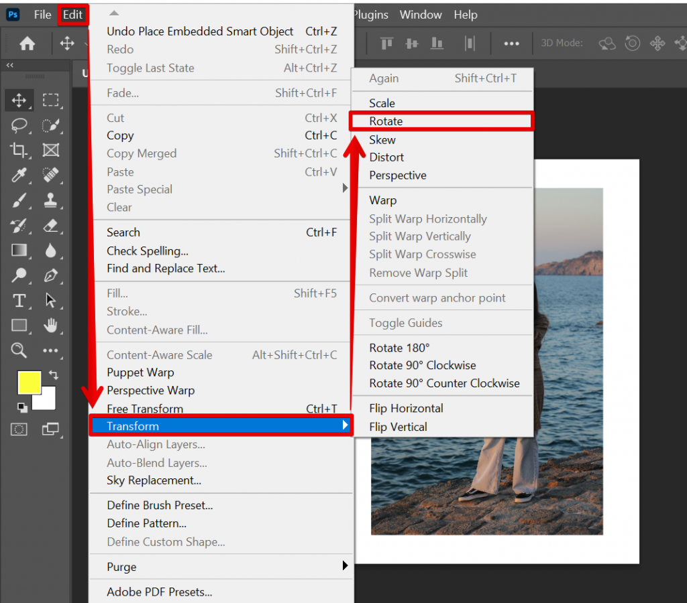Viewport: 687px width, 603px height.
Task: Toggle the screen mode
Action: [x=51, y=429]
